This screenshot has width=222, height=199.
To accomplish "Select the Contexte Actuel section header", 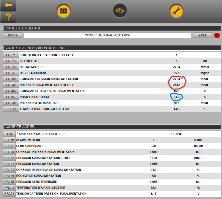I will (112, 127).
